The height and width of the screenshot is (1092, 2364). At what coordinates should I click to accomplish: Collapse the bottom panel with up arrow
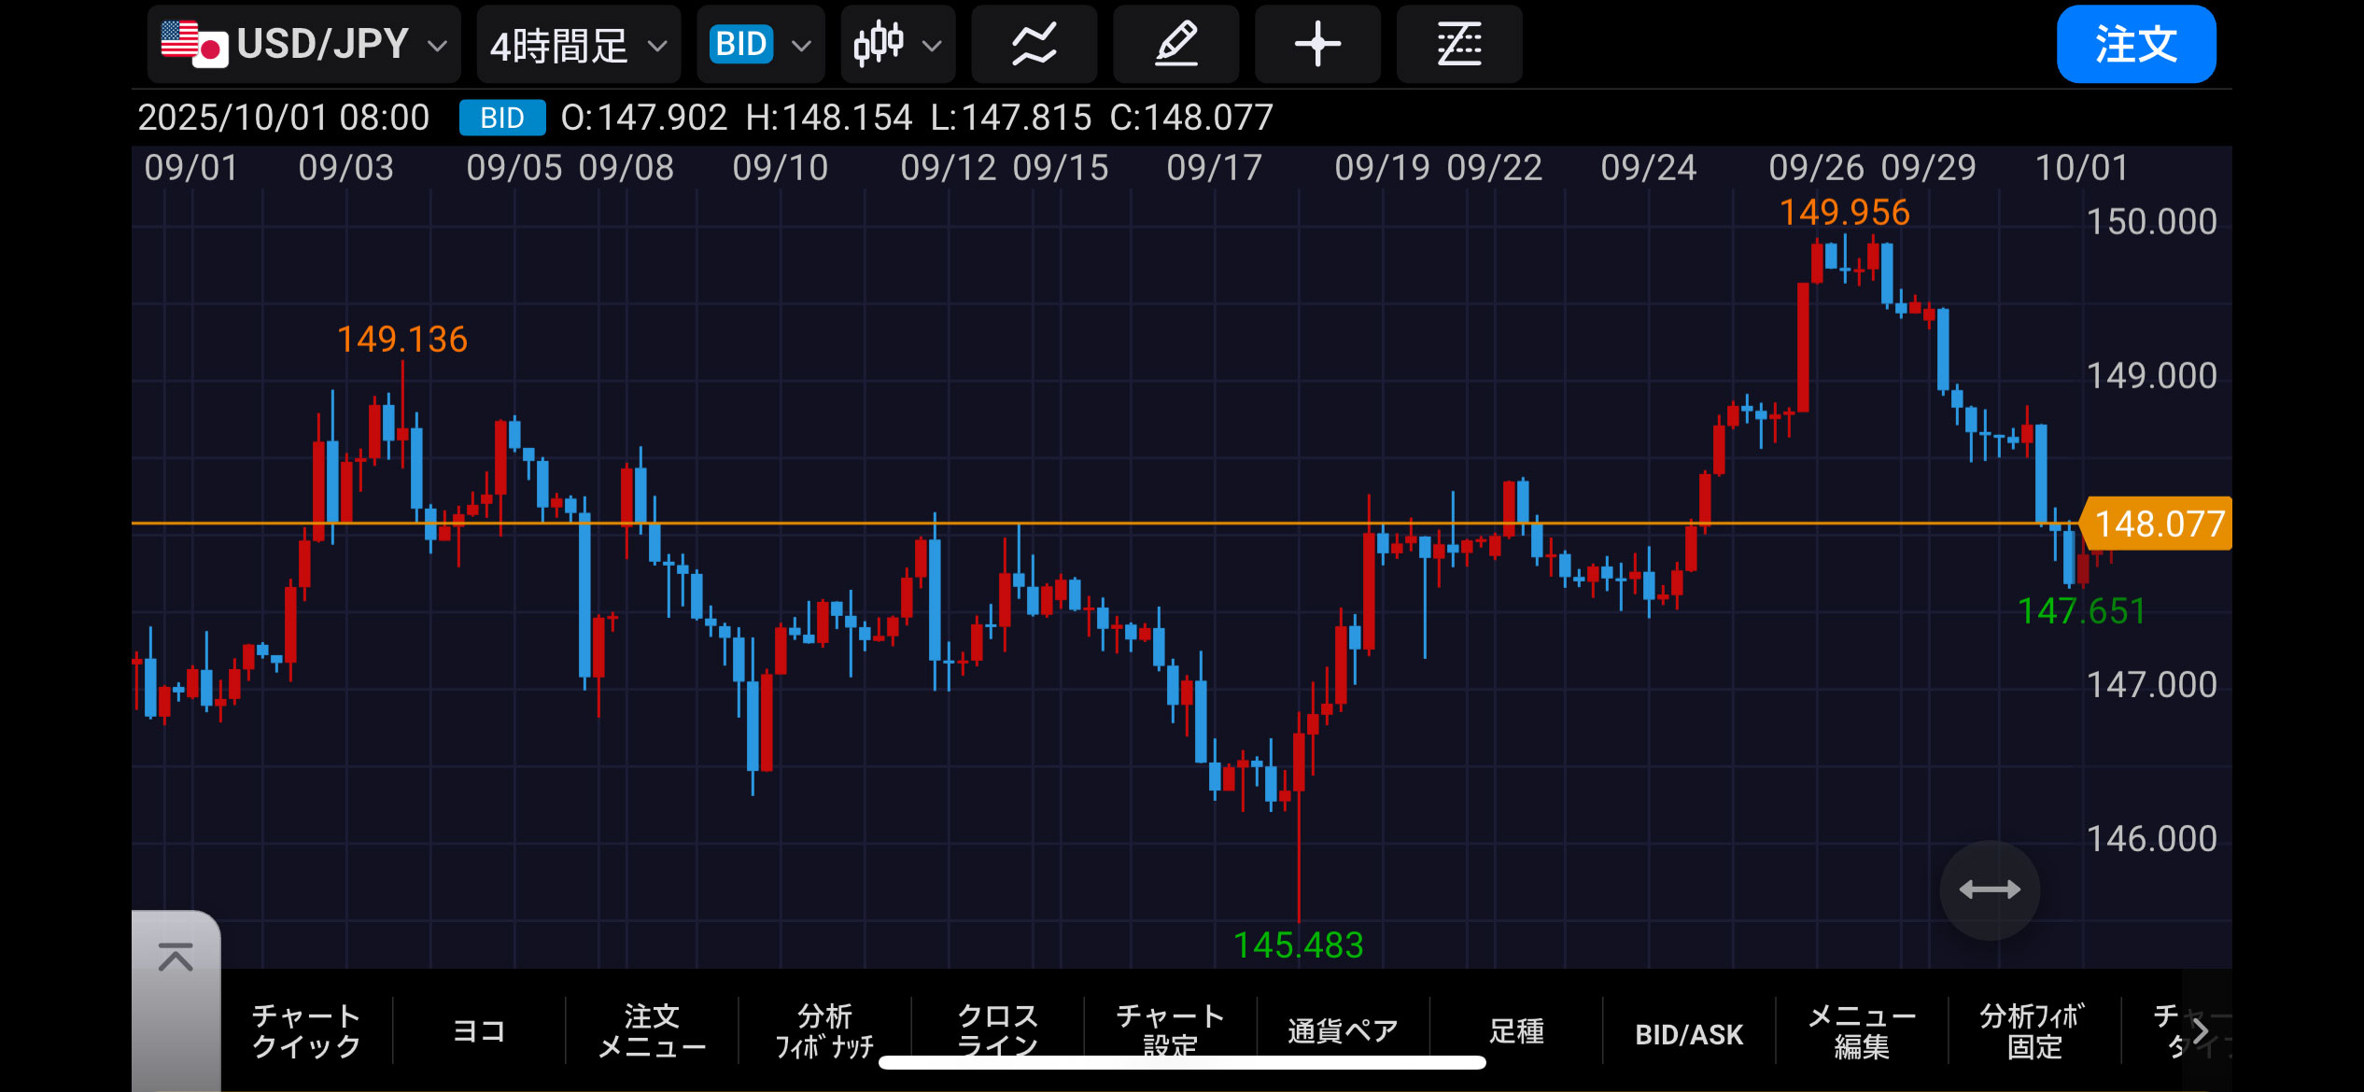pos(176,959)
